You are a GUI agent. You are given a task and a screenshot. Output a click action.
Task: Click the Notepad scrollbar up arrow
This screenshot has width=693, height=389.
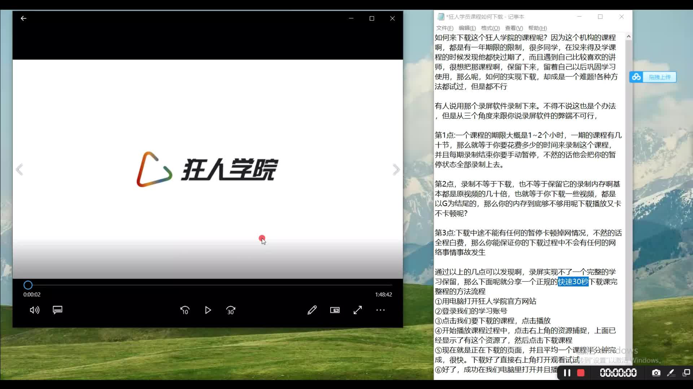(x=628, y=36)
